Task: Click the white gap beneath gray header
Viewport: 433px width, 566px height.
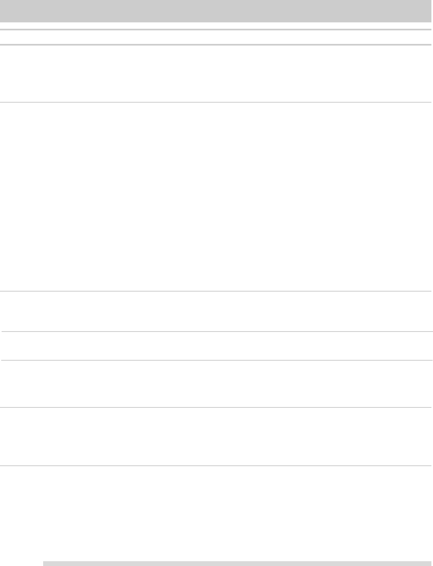Action: point(216,26)
